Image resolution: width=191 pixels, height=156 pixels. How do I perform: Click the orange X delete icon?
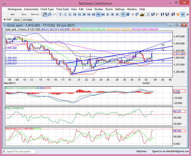click(x=178, y=15)
